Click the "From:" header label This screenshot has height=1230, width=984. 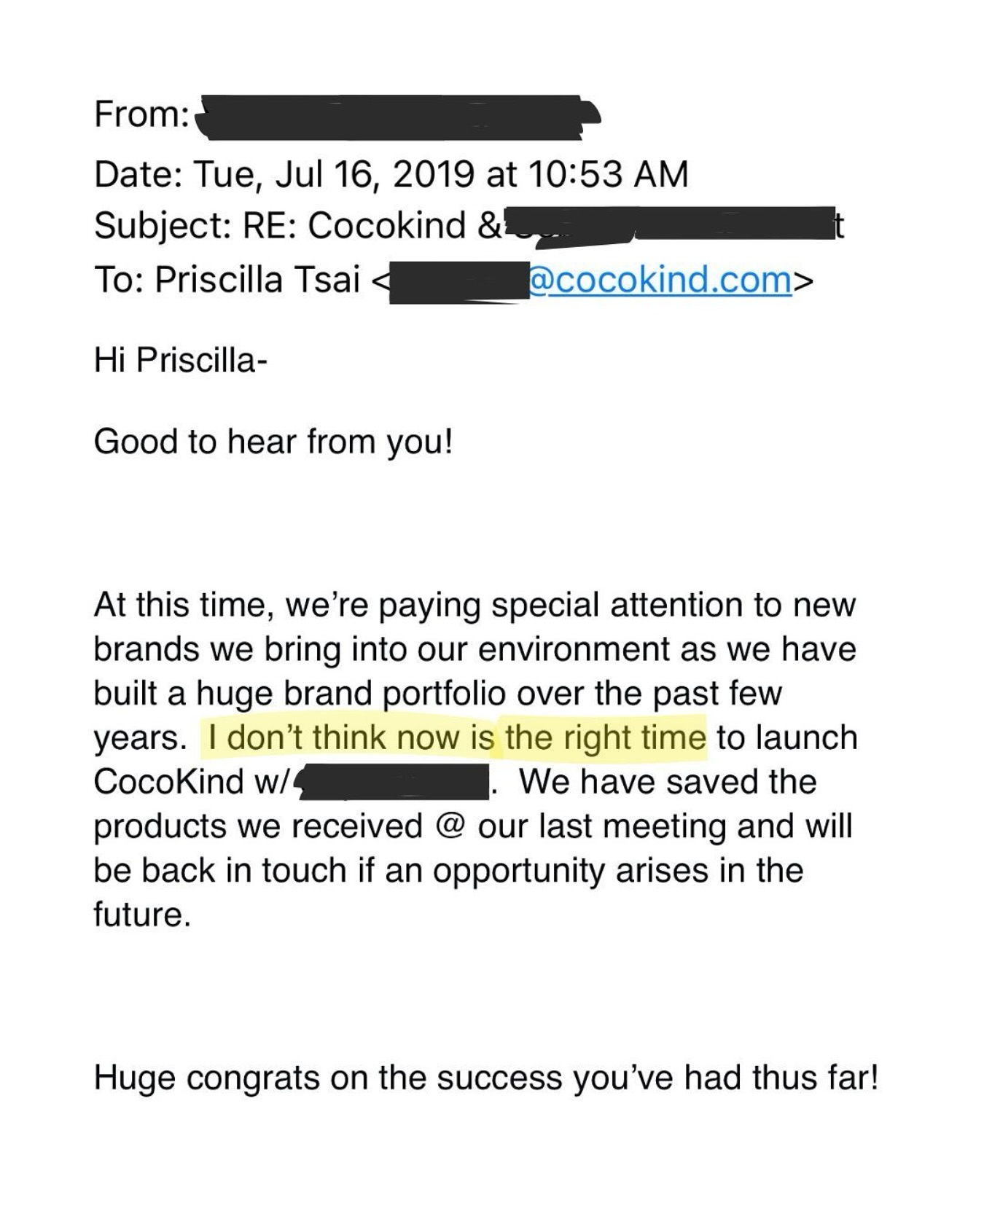141,115
